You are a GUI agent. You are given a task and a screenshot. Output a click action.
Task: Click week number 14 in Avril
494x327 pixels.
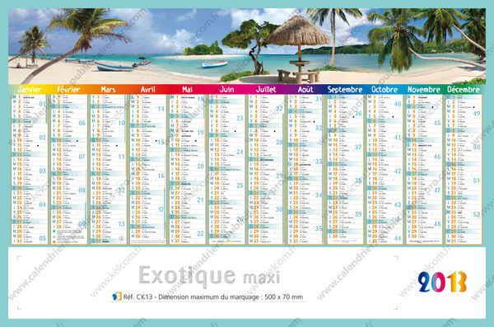click(161, 109)
